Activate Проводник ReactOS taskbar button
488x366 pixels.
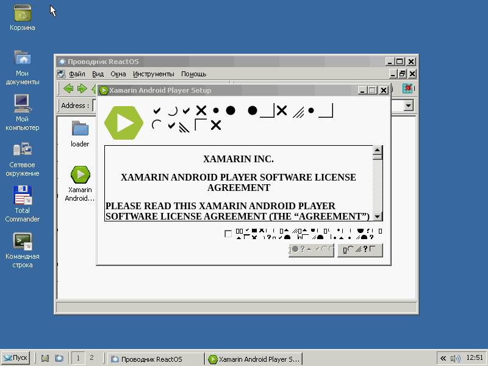tap(156, 359)
